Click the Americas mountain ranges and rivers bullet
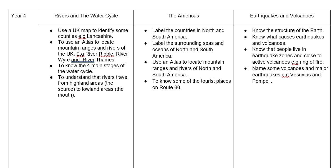This screenshot has width=335, height=168. click(188, 62)
